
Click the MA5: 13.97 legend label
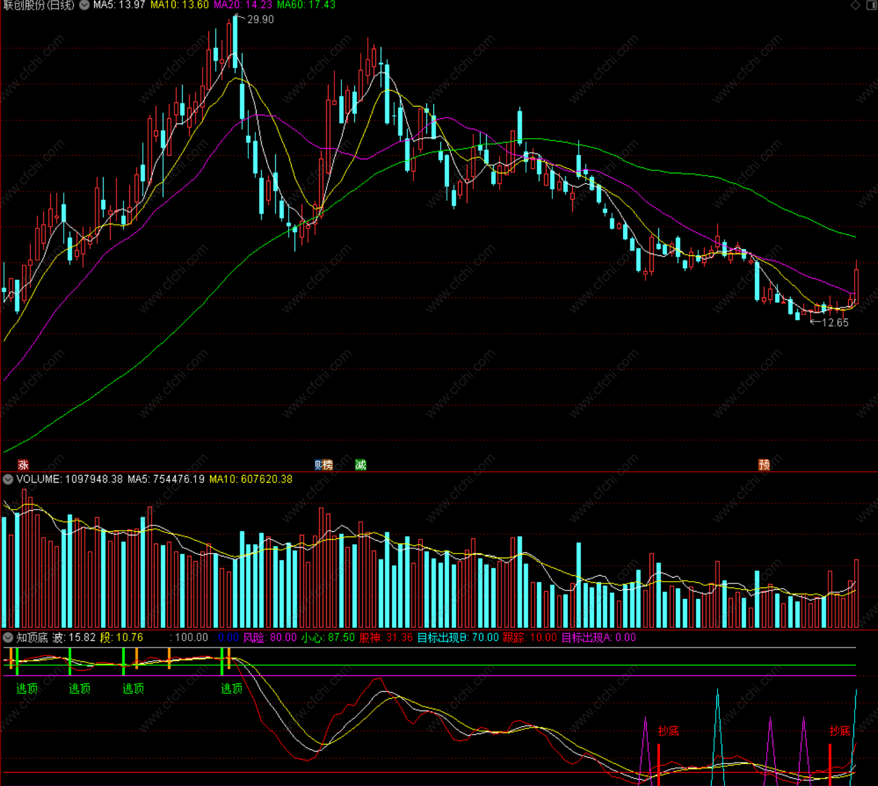[119, 5]
